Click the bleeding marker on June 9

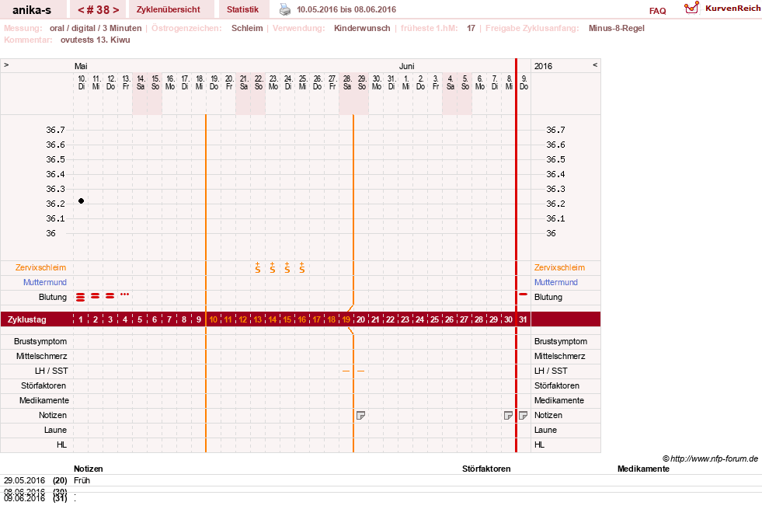coord(524,295)
